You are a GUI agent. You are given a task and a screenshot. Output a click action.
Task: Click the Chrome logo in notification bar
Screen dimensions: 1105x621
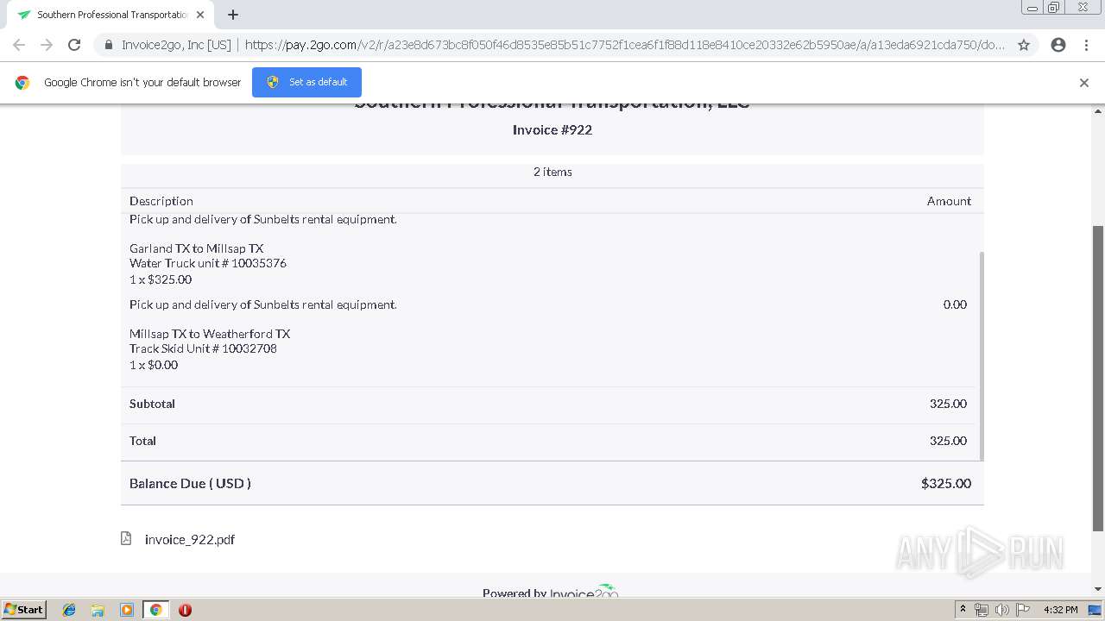(22, 83)
